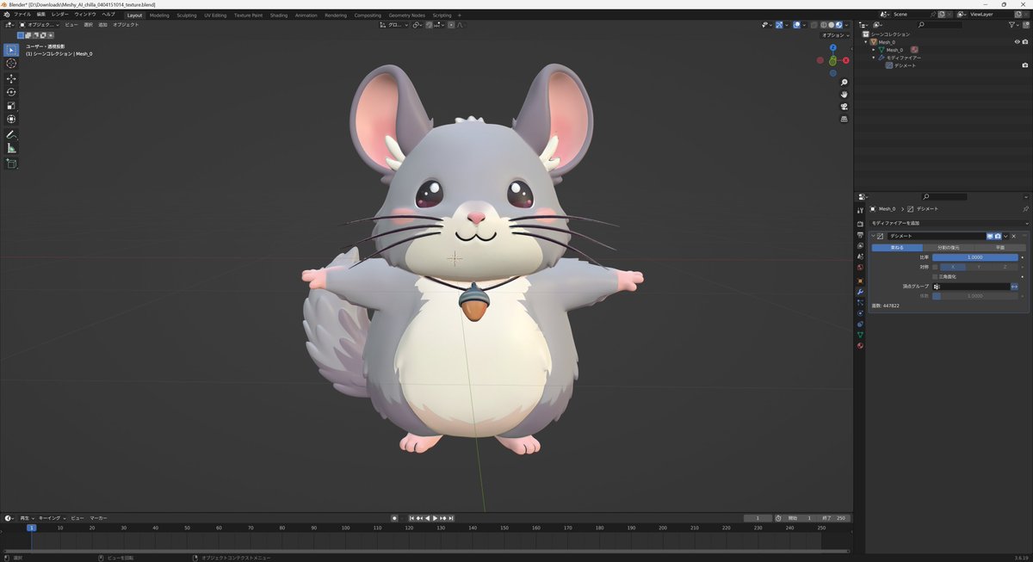Click the pan hand viewport gizmo
Screen dimensions: 1033x562
(844, 94)
